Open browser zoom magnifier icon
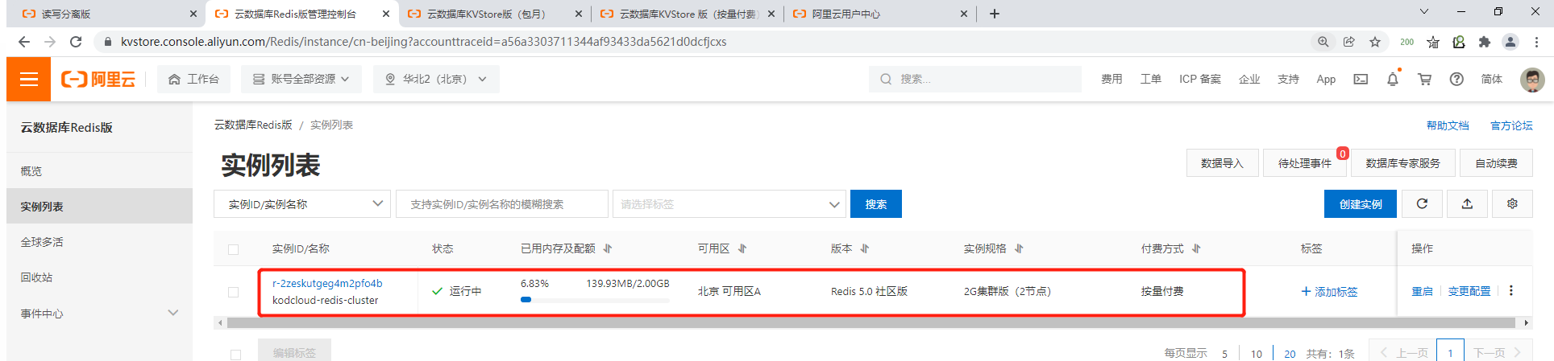The height and width of the screenshot is (361, 1554). (1323, 42)
